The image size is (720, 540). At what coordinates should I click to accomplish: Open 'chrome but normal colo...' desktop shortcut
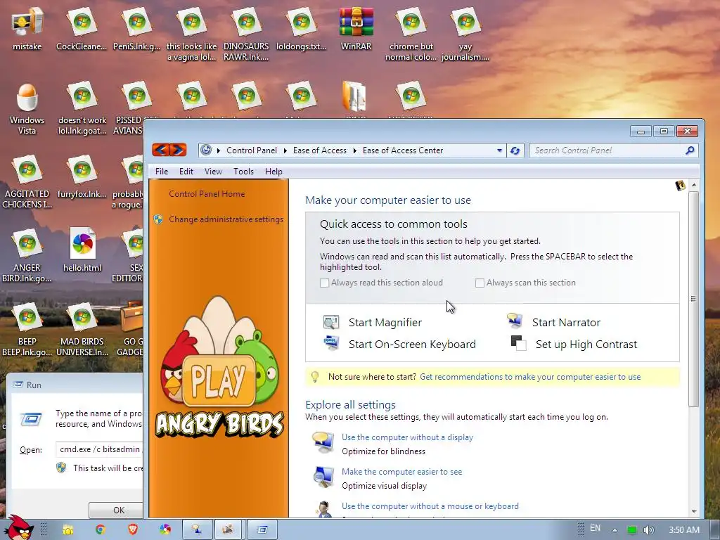tap(411, 34)
